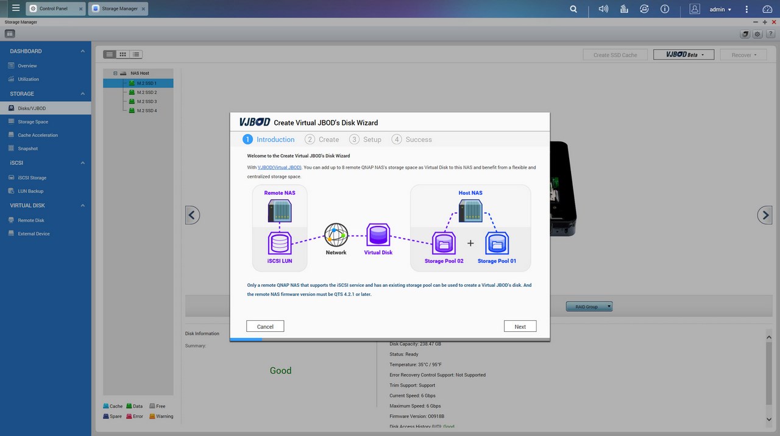780x436 pixels.
Task: Open the RAID Group dropdown
Action: coord(589,307)
